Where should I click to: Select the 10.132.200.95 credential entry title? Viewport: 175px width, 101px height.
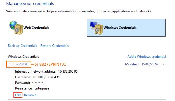(19, 64)
